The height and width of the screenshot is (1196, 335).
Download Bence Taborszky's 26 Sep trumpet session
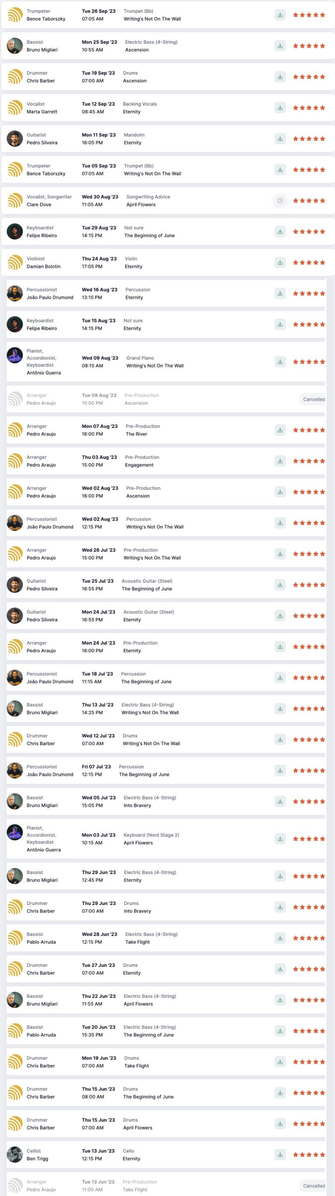pyautogui.click(x=280, y=15)
